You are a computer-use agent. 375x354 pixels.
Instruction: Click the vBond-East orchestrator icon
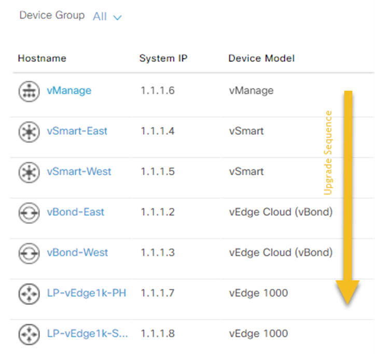pyautogui.click(x=28, y=212)
